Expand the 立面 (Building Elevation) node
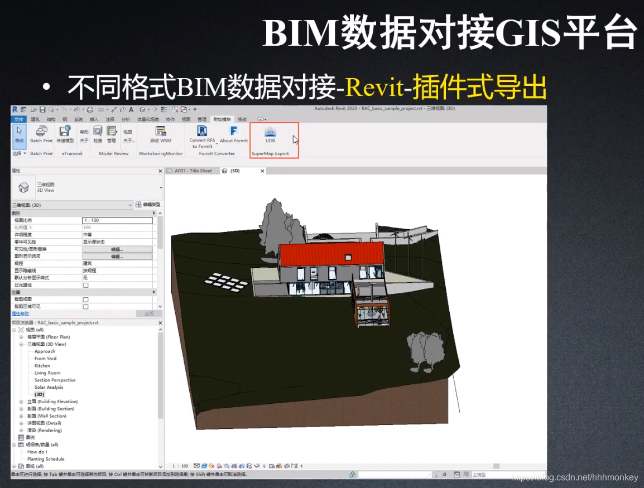Image resolution: width=644 pixels, height=488 pixels. tap(21, 402)
